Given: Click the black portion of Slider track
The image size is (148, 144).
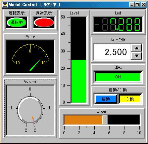Looking at the screenshot, I should coord(124,120).
